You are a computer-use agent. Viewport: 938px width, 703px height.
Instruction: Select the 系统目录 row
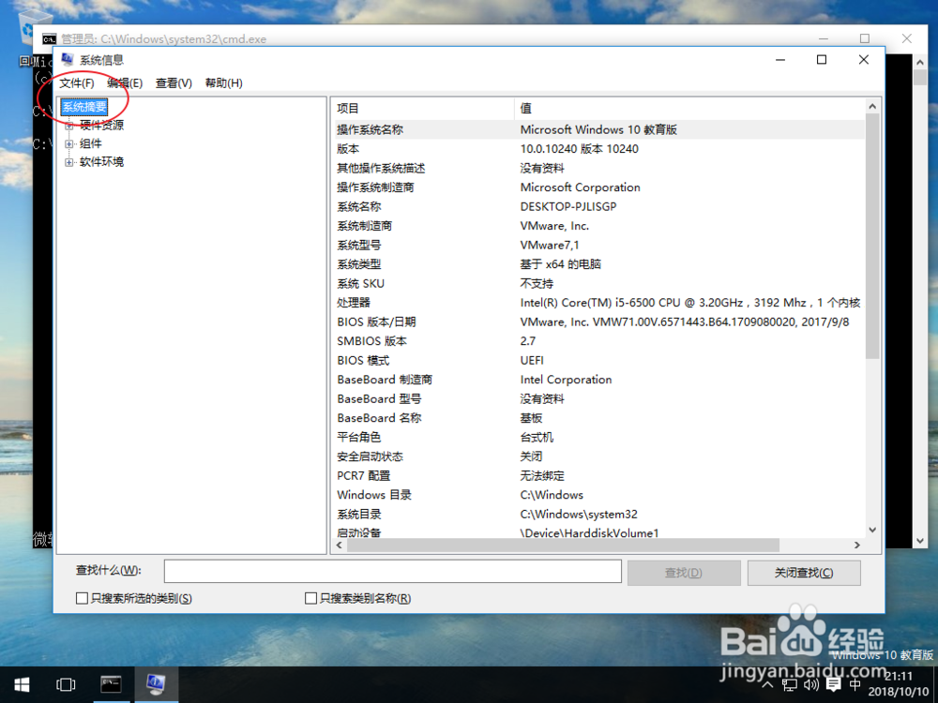(598, 514)
